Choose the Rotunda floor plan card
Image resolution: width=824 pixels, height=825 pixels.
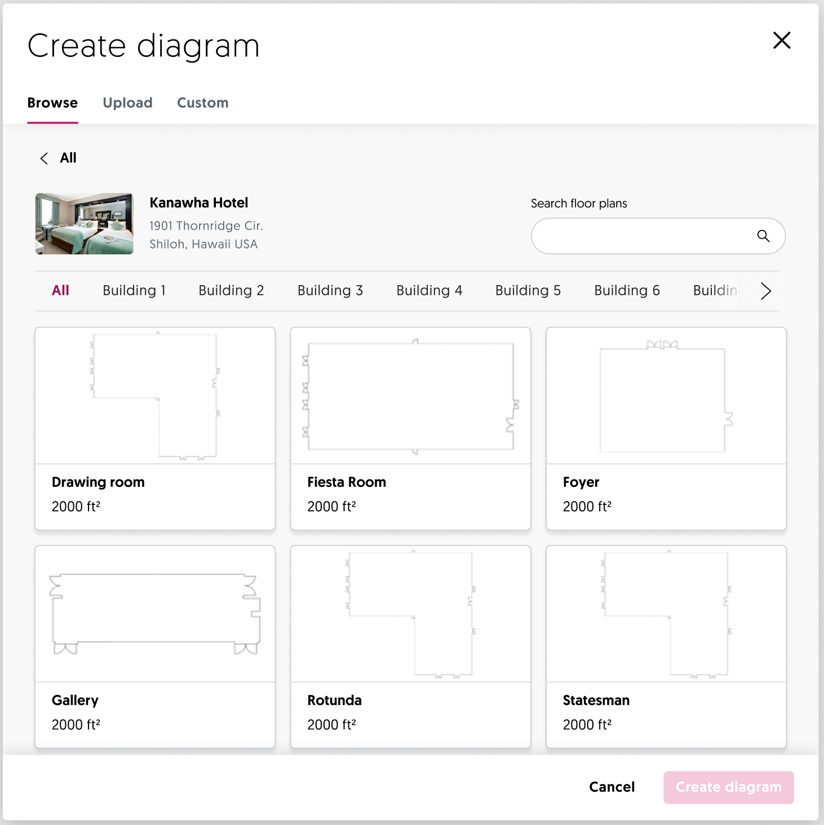pyautogui.click(x=410, y=646)
